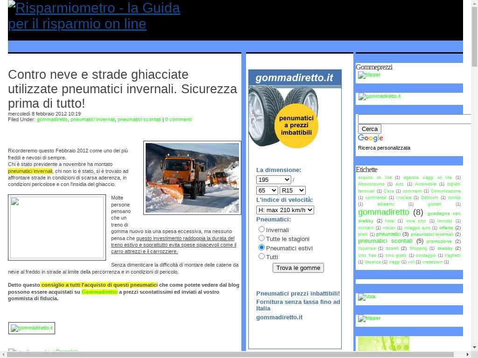The width and height of the screenshot is (478, 358).
Task: Click the vertical scrollbar down arrow
Action: click(x=474, y=347)
